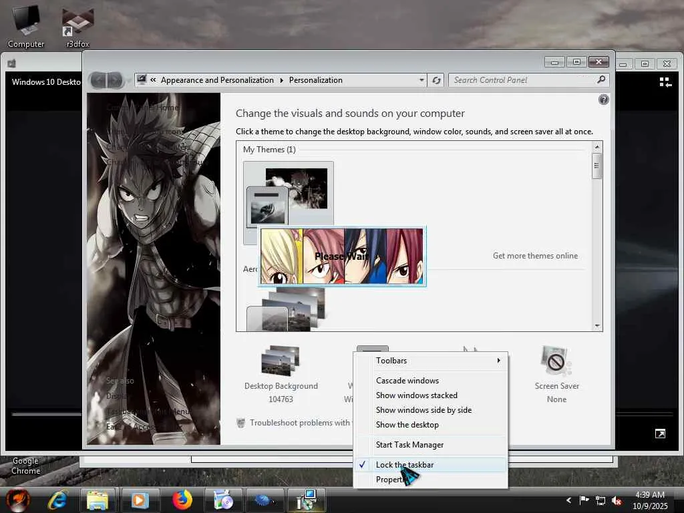This screenshot has height=513, width=684.
Task: Open Troubleshoot problems link
Action: [x=300, y=423]
